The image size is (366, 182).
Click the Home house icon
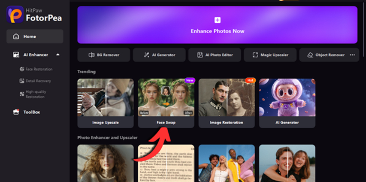click(x=16, y=36)
